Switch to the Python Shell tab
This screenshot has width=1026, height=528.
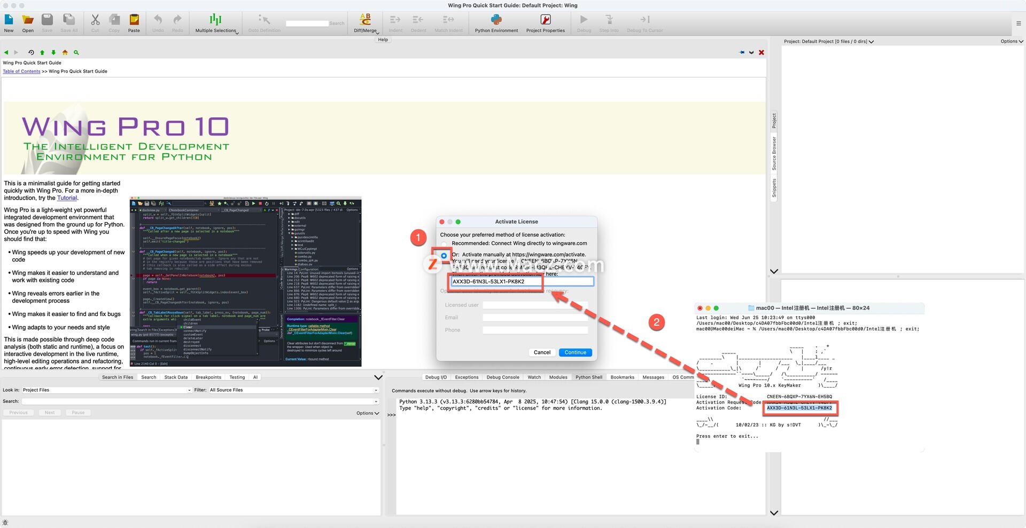click(589, 377)
